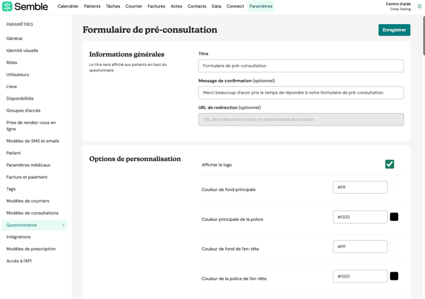Go to the Factures tab
425x299 pixels.
(x=156, y=6)
